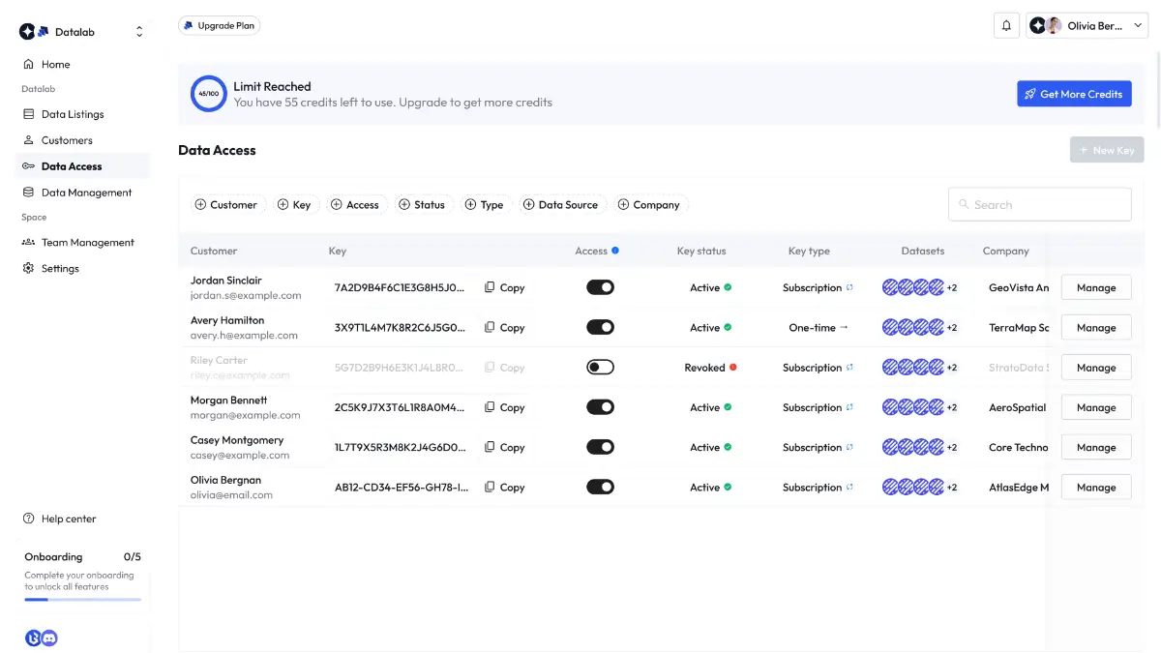Open Discord icon in sidebar footer
The height and width of the screenshot is (653, 1161).
pos(49,638)
